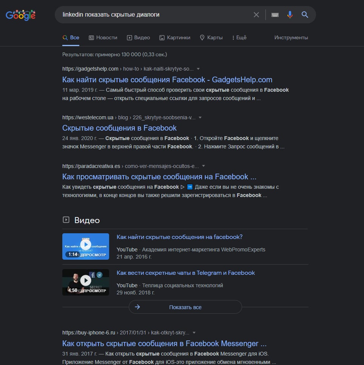This screenshot has height=365, width=364.
Task: Open the Картинки tab
Action: click(175, 38)
